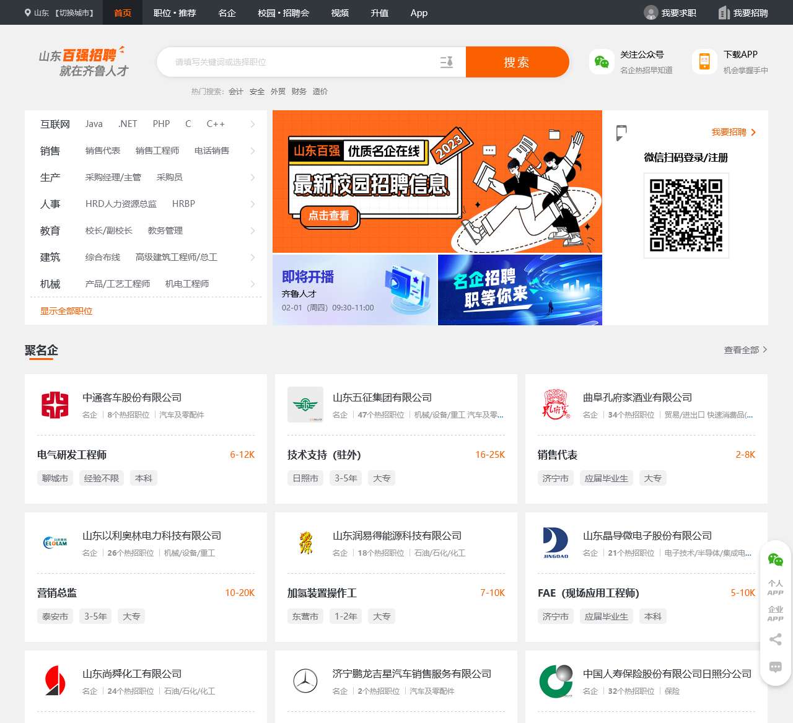793x723 pixels.
Task: Expand the 互联网 category arrow
Action: point(252,125)
